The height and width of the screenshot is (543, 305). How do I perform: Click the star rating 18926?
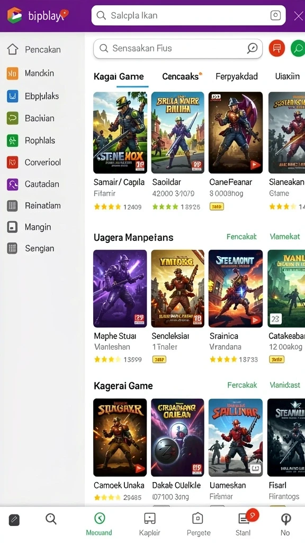176,207
